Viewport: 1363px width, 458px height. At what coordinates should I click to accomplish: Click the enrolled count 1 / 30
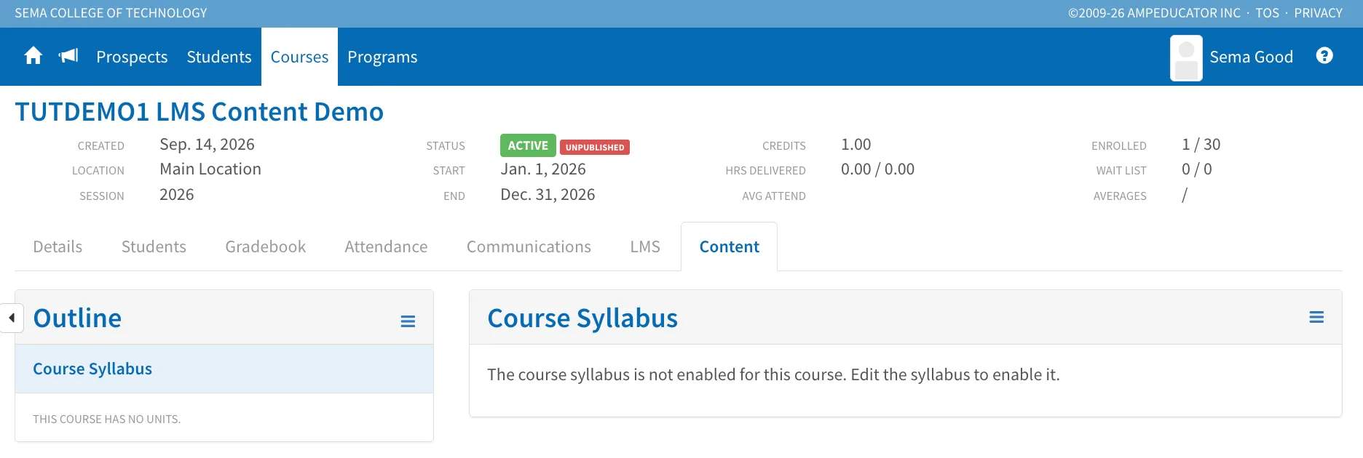coord(1201,145)
